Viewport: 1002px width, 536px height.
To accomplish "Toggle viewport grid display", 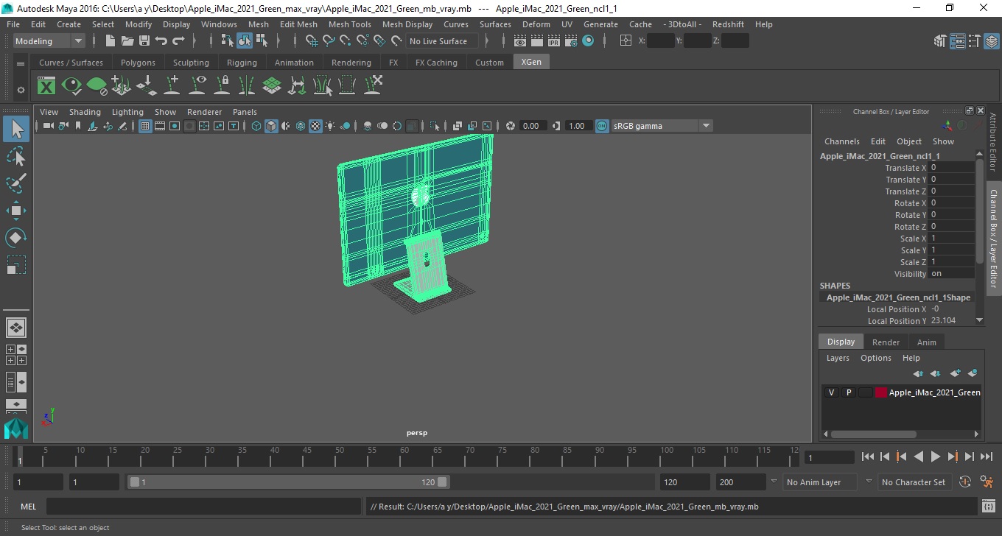I will 145,126.
